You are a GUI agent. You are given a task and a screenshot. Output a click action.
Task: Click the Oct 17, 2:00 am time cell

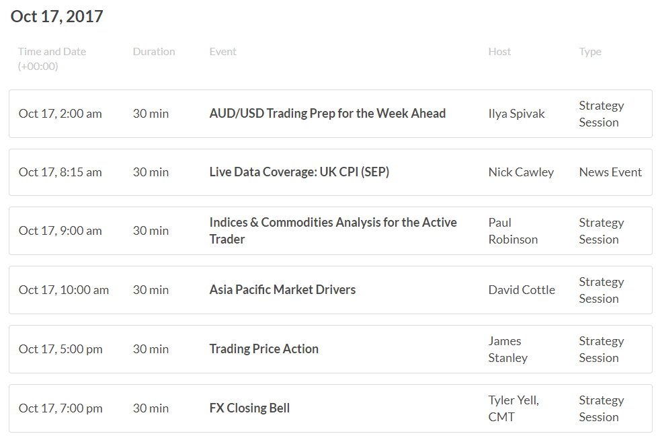click(60, 114)
